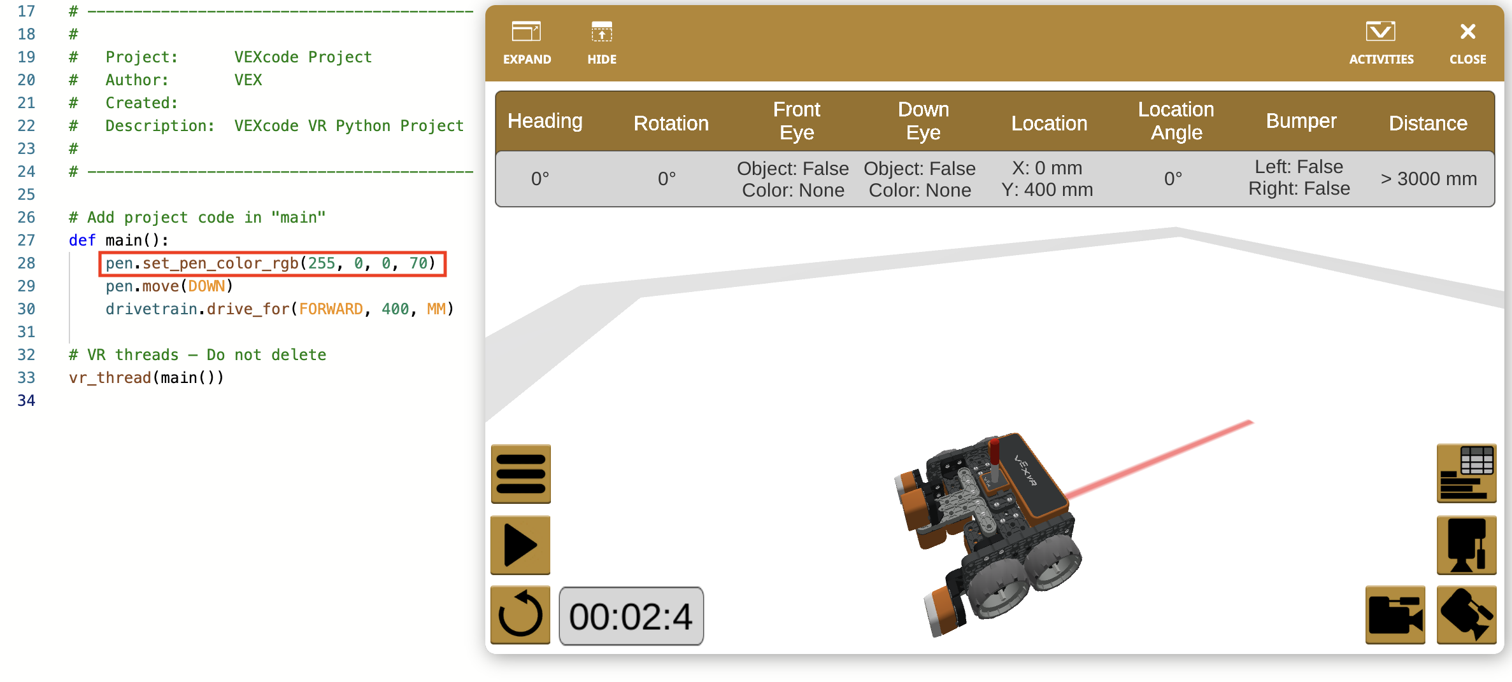This screenshot has width=1512, height=682.
Task: Click the red 255 value in pen color
Action: (322, 263)
